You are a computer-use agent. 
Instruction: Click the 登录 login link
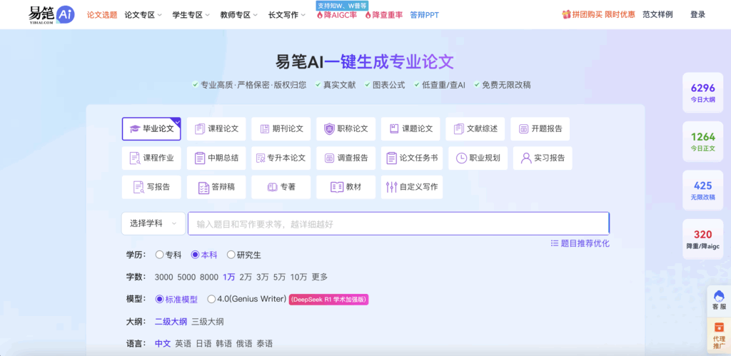pos(697,14)
